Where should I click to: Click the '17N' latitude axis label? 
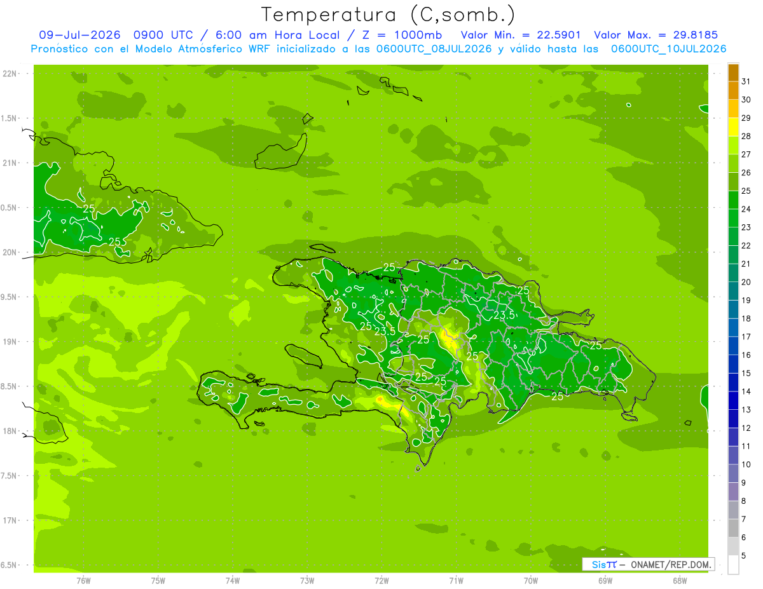10,520
